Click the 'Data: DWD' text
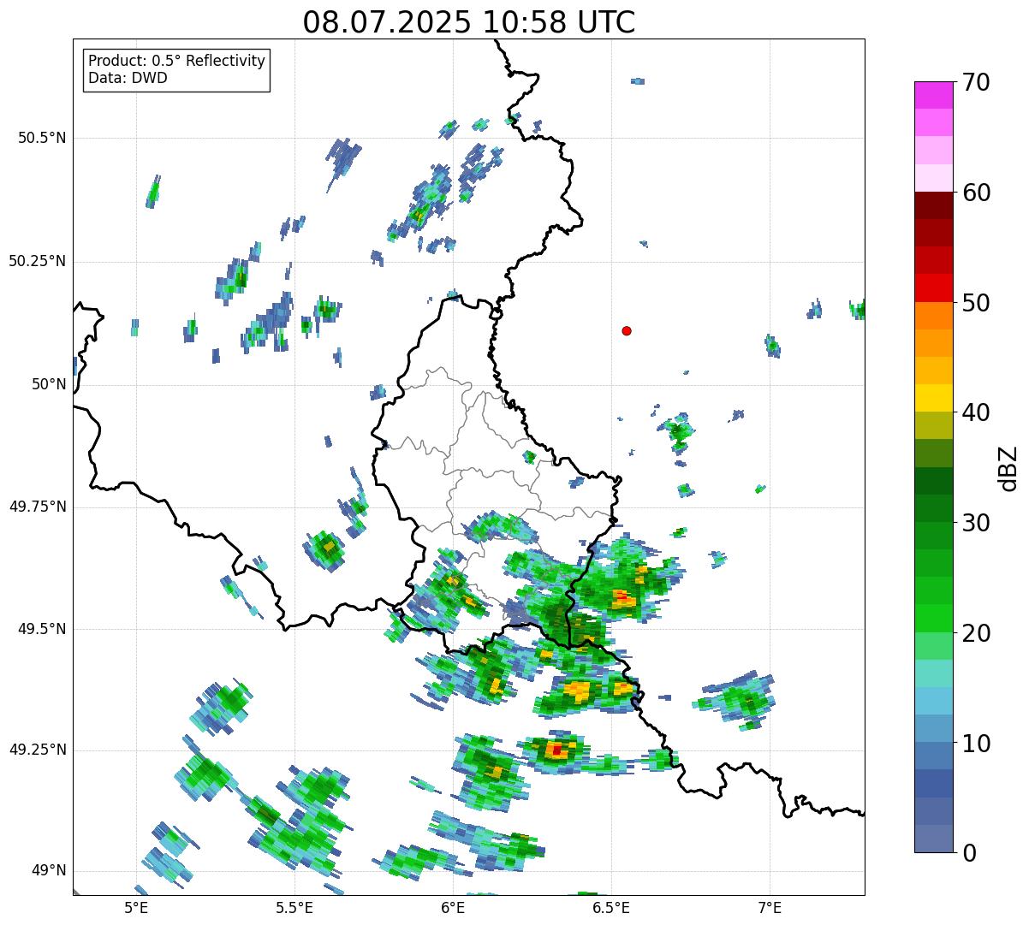Screen dimensions: 1029x925 (x=128, y=78)
